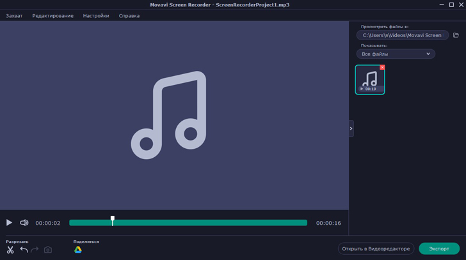Collapse the file panel with side arrow
This screenshot has width=466, height=260.
coord(351,128)
